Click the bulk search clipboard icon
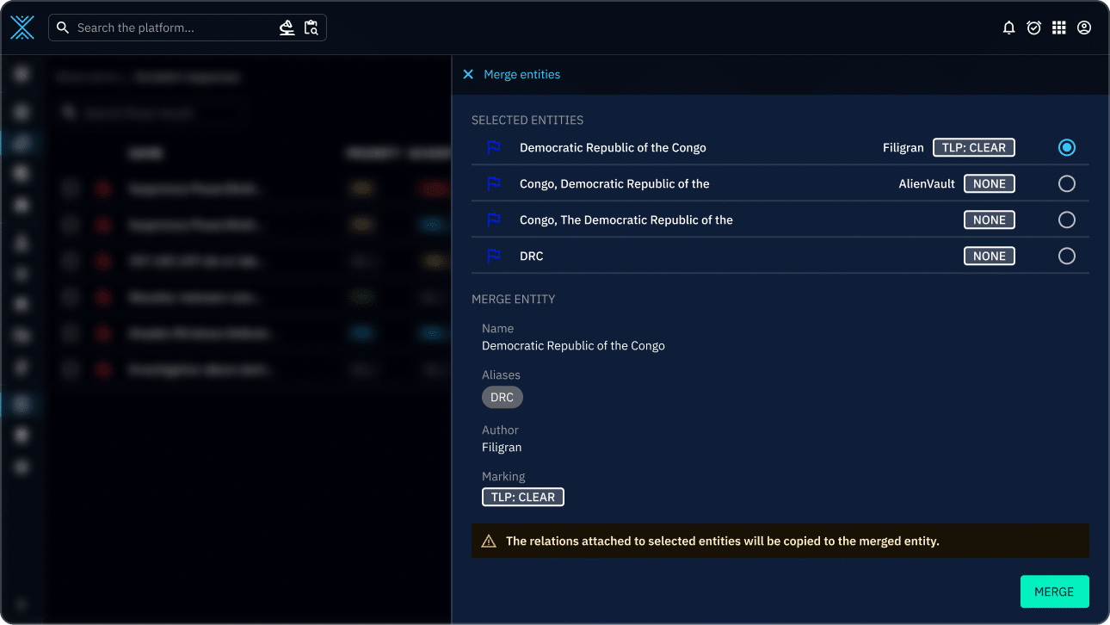Image resolution: width=1110 pixels, height=625 pixels. click(311, 28)
